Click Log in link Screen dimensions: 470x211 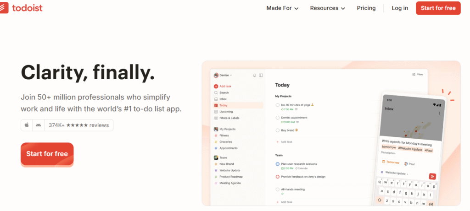(400, 8)
